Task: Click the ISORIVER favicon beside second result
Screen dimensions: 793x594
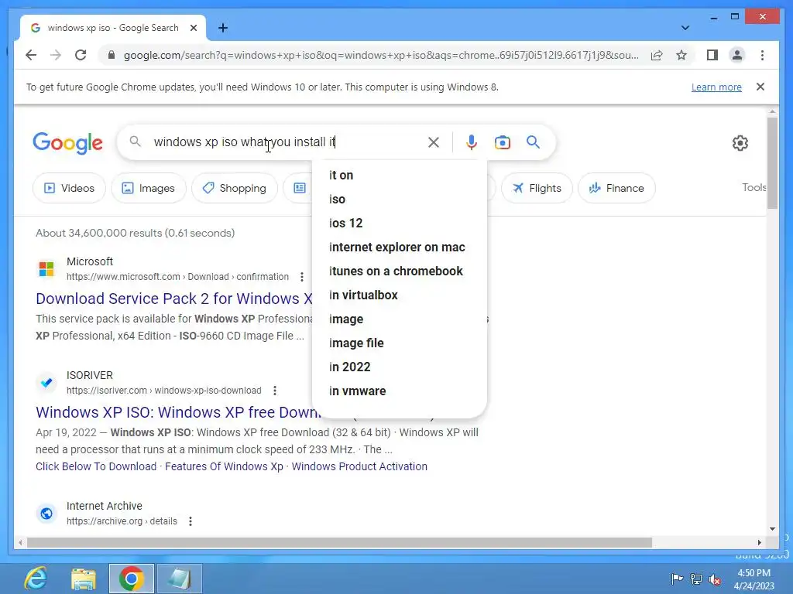Action: coord(46,382)
